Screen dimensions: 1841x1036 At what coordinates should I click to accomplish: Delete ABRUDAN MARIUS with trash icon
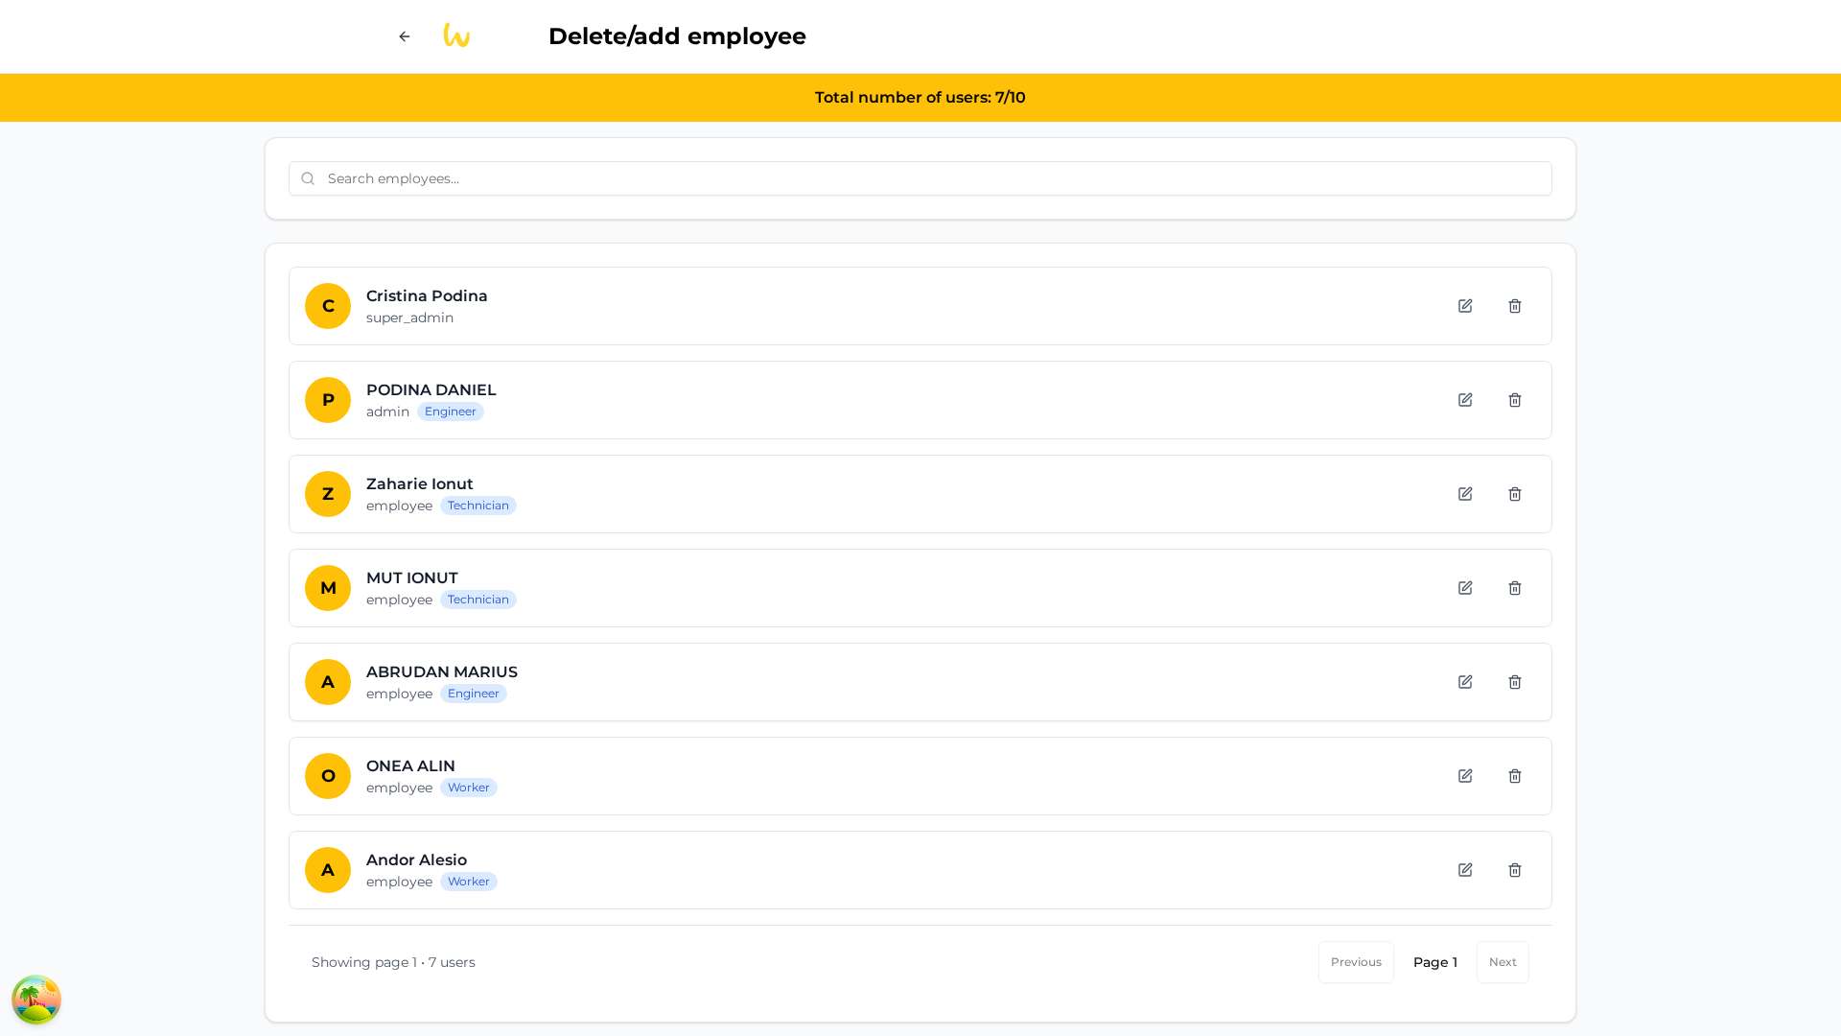[1515, 682]
